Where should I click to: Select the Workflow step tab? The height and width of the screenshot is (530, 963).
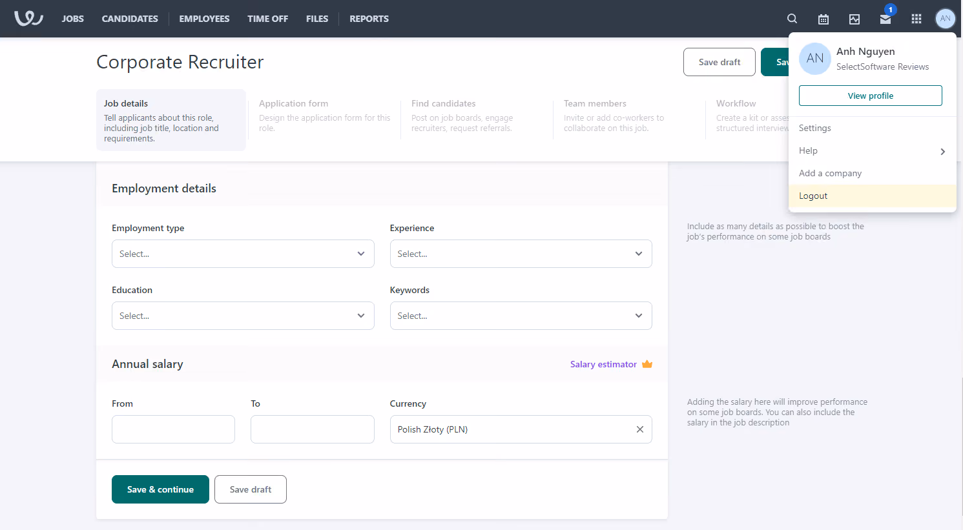coord(749,116)
